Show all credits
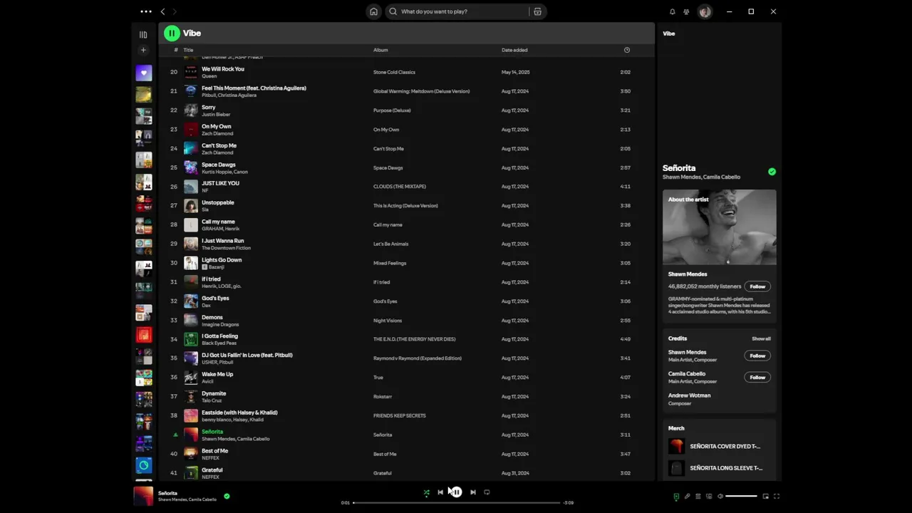 tap(761, 338)
